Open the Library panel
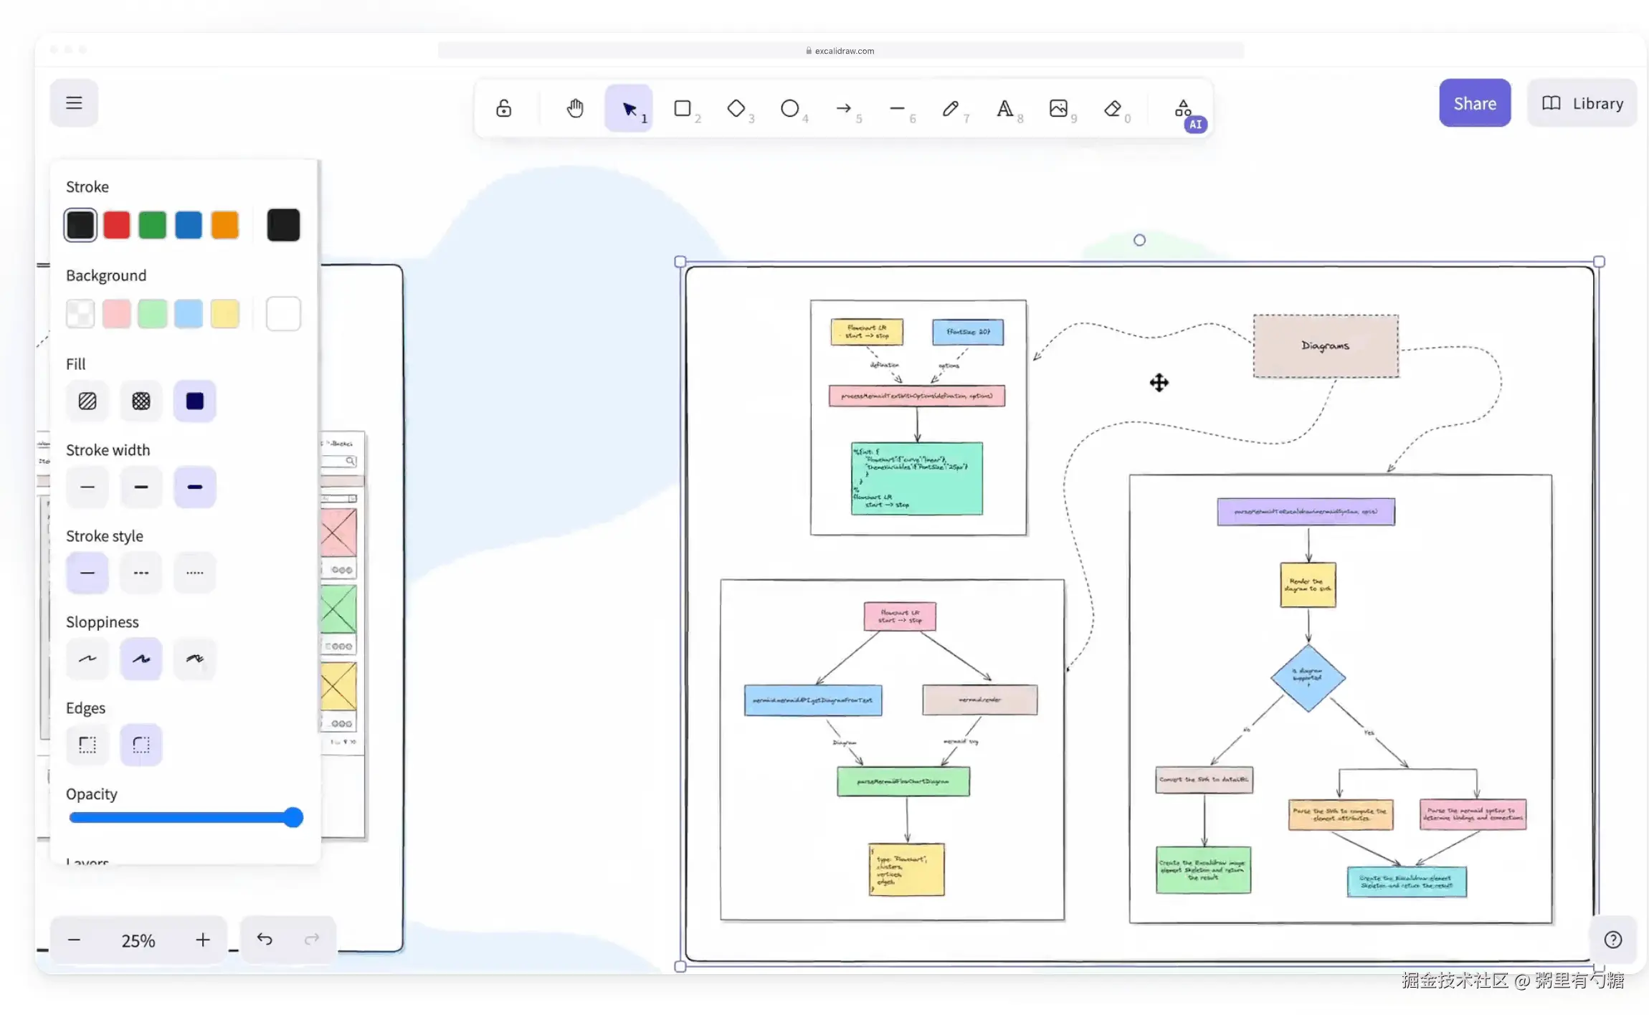Image resolution: width=1649 pixels, height=1015 pixels. pos(1582,103)
